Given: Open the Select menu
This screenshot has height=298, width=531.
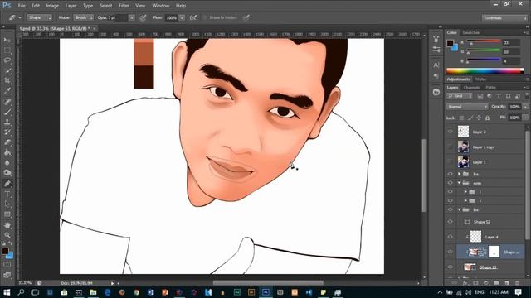Looking at the screenshot, I should 105,6.
